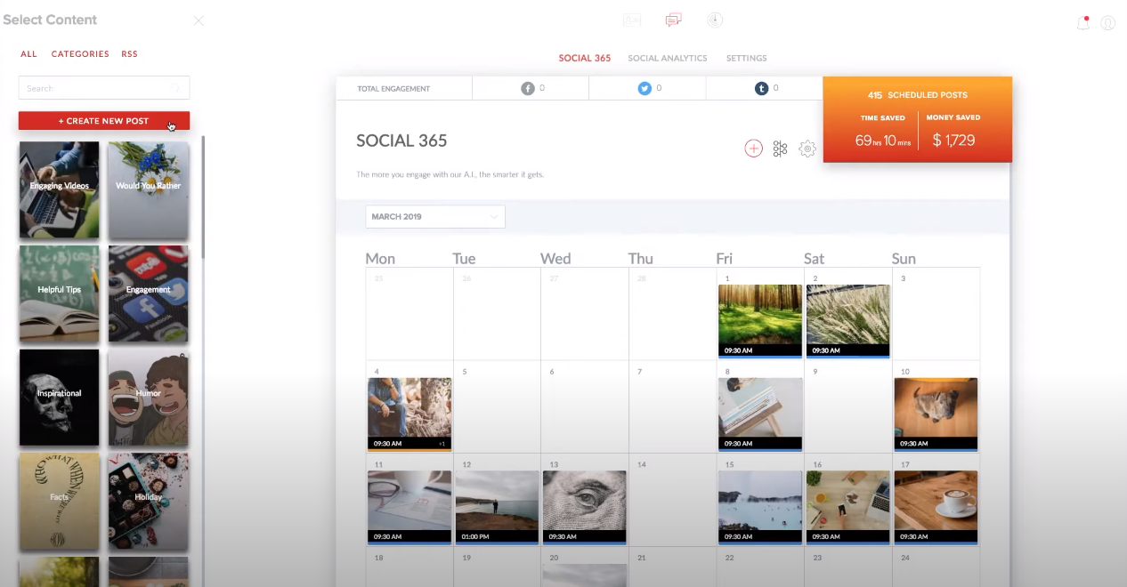Open the March 4 scheduled post
This screenshot has width=1127, height=587.
point(409,414)
